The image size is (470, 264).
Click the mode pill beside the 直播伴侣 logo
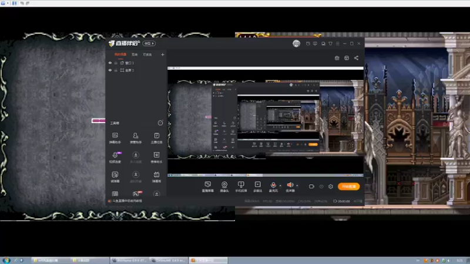(149, 43)
